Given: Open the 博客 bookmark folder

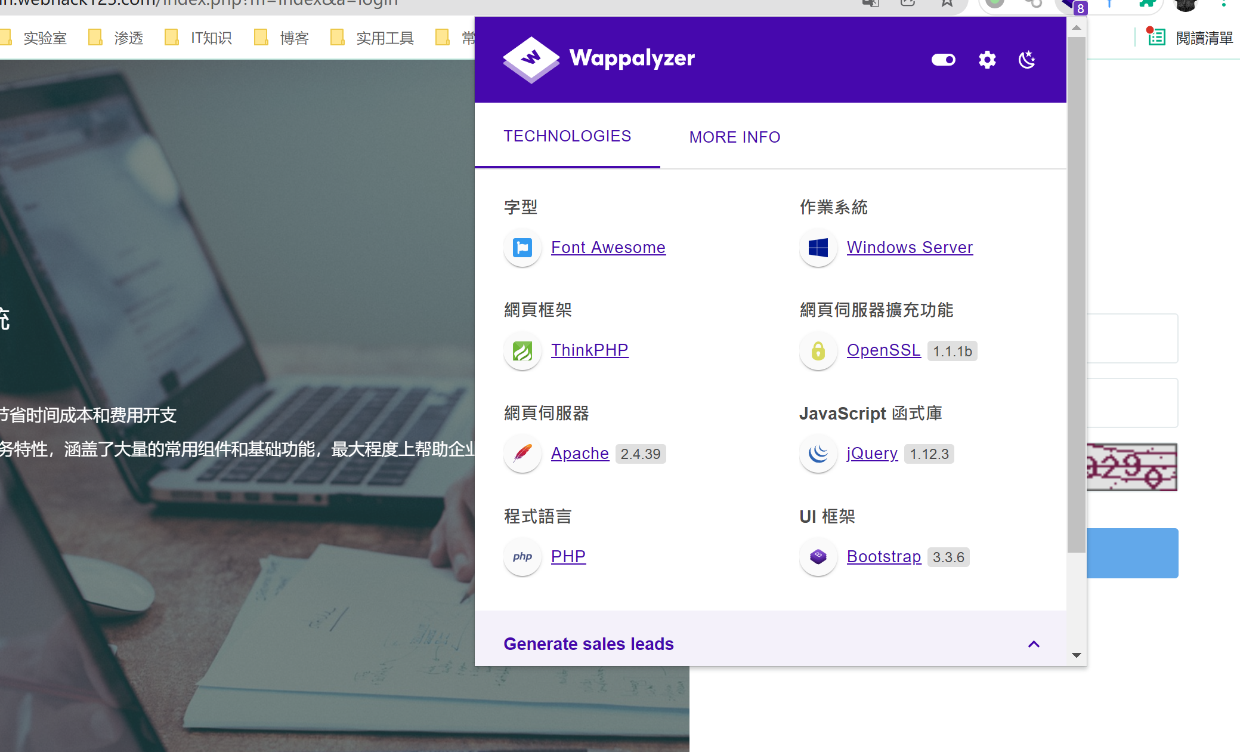Looking at the screenshot, I should (x=282, y=38).
